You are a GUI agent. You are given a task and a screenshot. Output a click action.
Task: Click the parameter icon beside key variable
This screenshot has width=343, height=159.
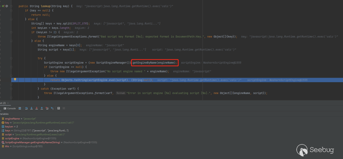click(3, 123)
